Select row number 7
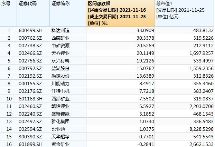 9,76
